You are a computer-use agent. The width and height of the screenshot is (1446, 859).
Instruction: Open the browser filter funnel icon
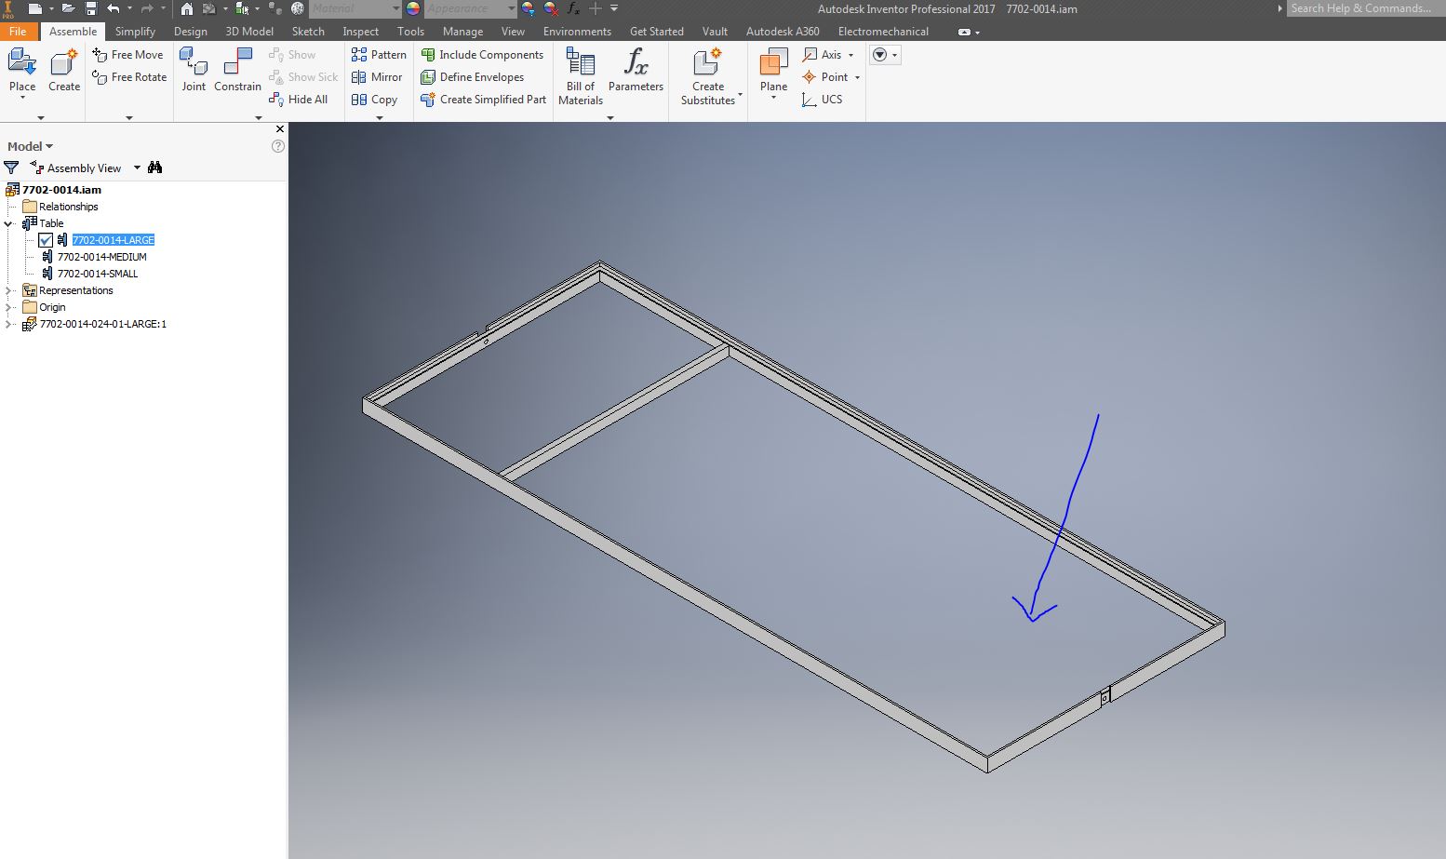11,168
